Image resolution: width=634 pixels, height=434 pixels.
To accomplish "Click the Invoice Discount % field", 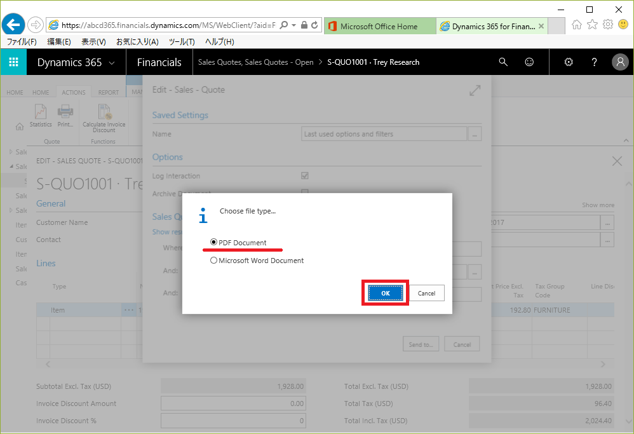I will (233, 421).
